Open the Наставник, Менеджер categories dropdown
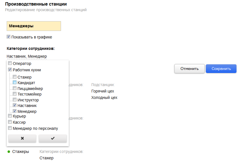 pos(27,56)
